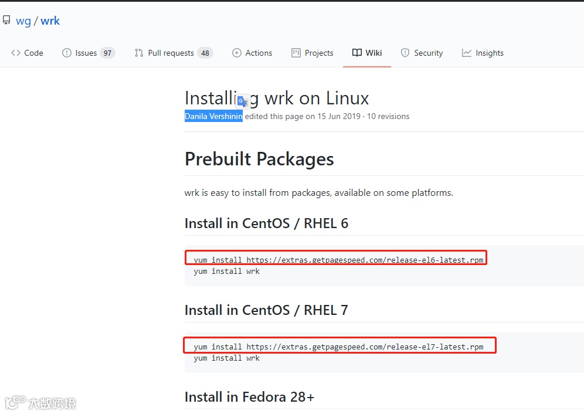This screenshot has width=584, height=414.
Task: Click the Install in Fedora 28+ heading
Action: (x=250, y=397)
